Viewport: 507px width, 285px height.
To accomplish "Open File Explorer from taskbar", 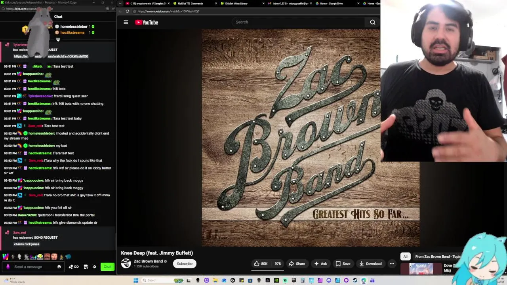I will pyautogui.click(x=215, y=280).
